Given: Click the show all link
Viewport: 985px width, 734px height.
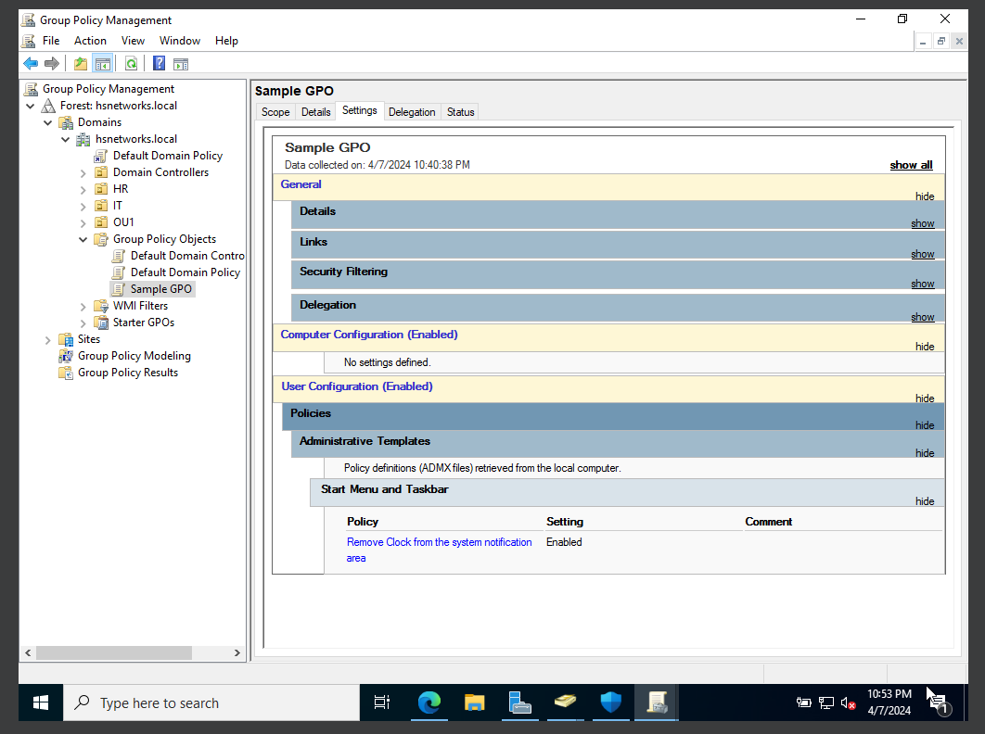Looking at the screenshot, I should coord(910,164).
